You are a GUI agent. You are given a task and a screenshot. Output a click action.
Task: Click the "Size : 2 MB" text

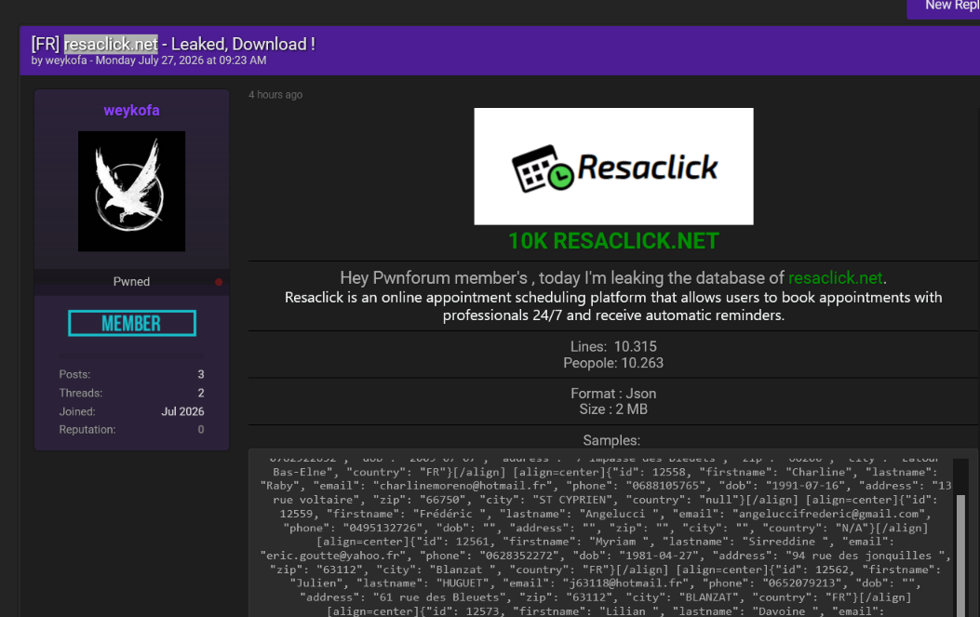coord(613,409)
